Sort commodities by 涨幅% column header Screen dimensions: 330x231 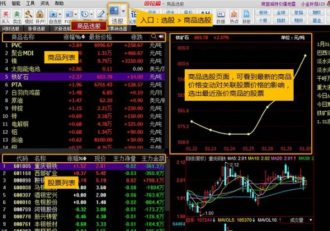tap(73, 37)
